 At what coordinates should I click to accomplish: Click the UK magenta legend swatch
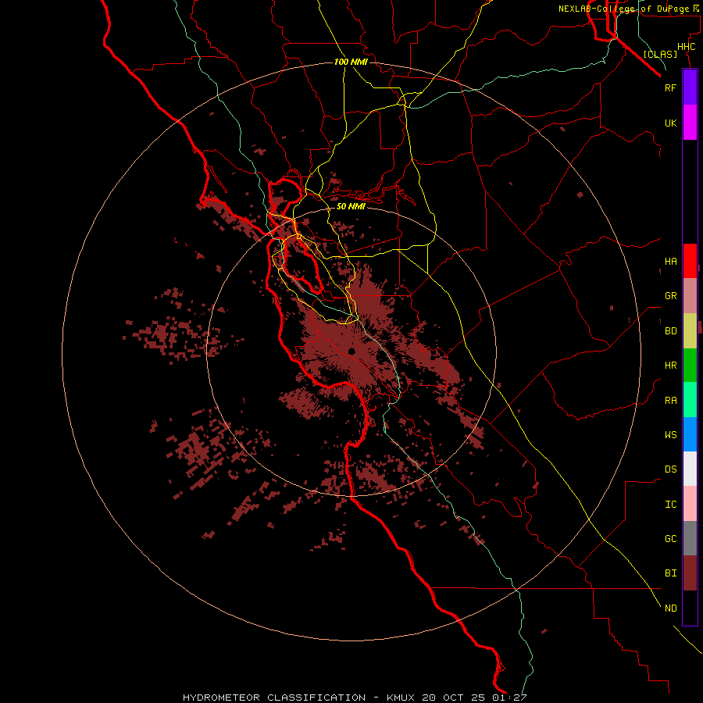[x=690, y=123]
